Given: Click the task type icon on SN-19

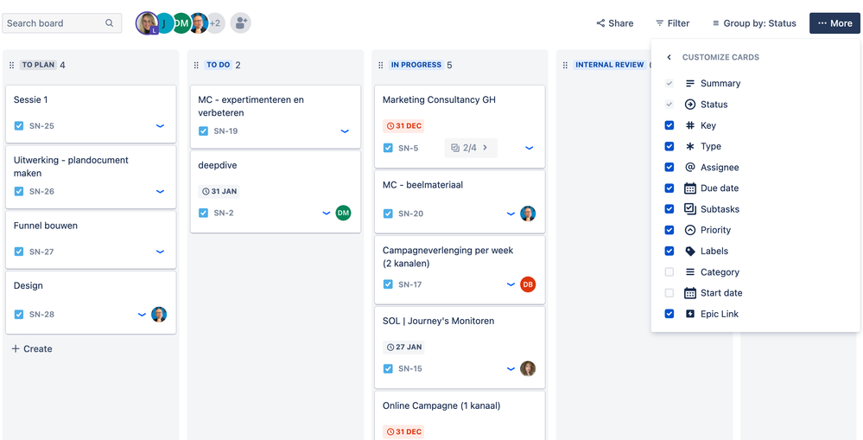Looking at the screenshot, I should pyautogui.click(x=203, y=131).
